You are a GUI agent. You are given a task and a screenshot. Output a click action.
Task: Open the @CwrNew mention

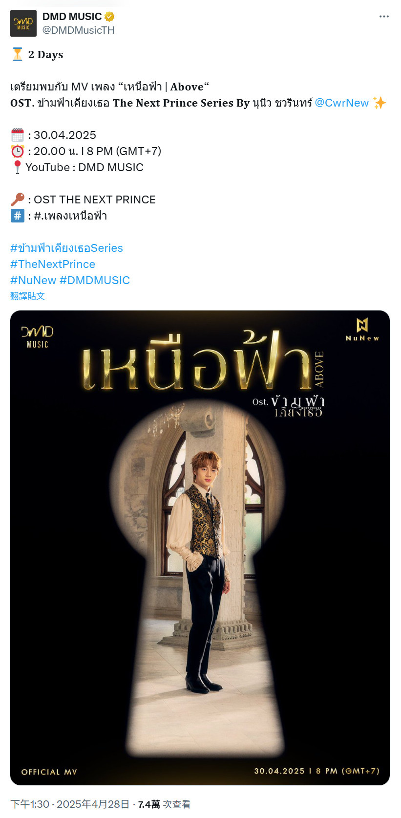pos(342,103)
